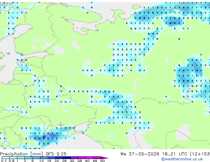Click the 25–30 mm dark blue legend swatch

[67, 158]
